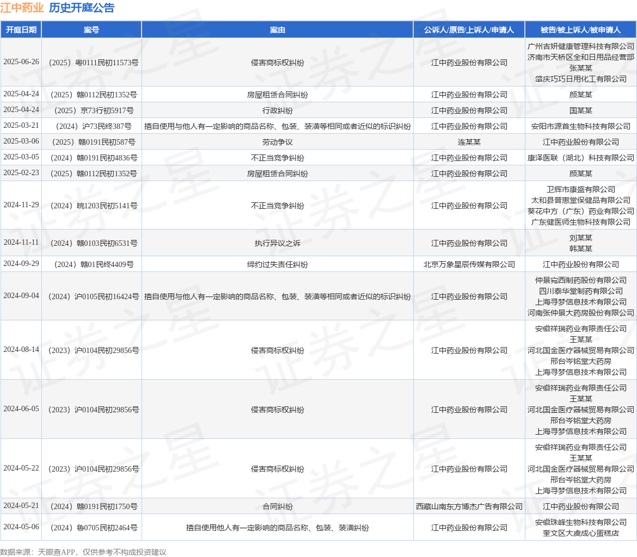The height and width of the screenshot is (557, 637).
Task: Select the 公诉人/原告/上诉人/申请人 header
Action: 469,29
